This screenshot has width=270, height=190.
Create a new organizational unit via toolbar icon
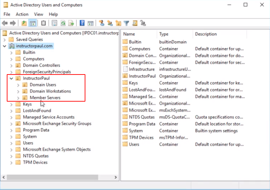coord(118,23)
